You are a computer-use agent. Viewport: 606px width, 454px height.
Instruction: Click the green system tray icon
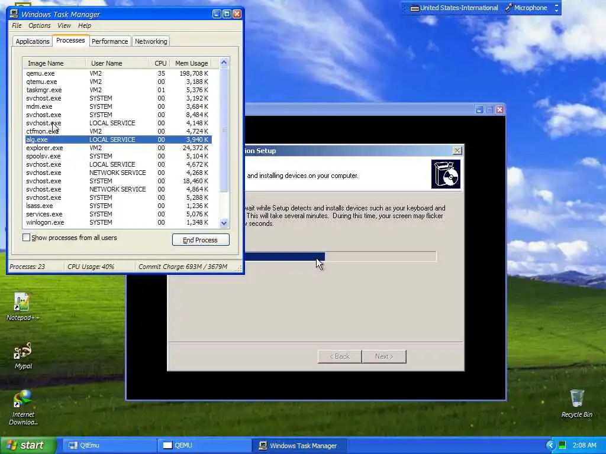click(x=562, y=445)
